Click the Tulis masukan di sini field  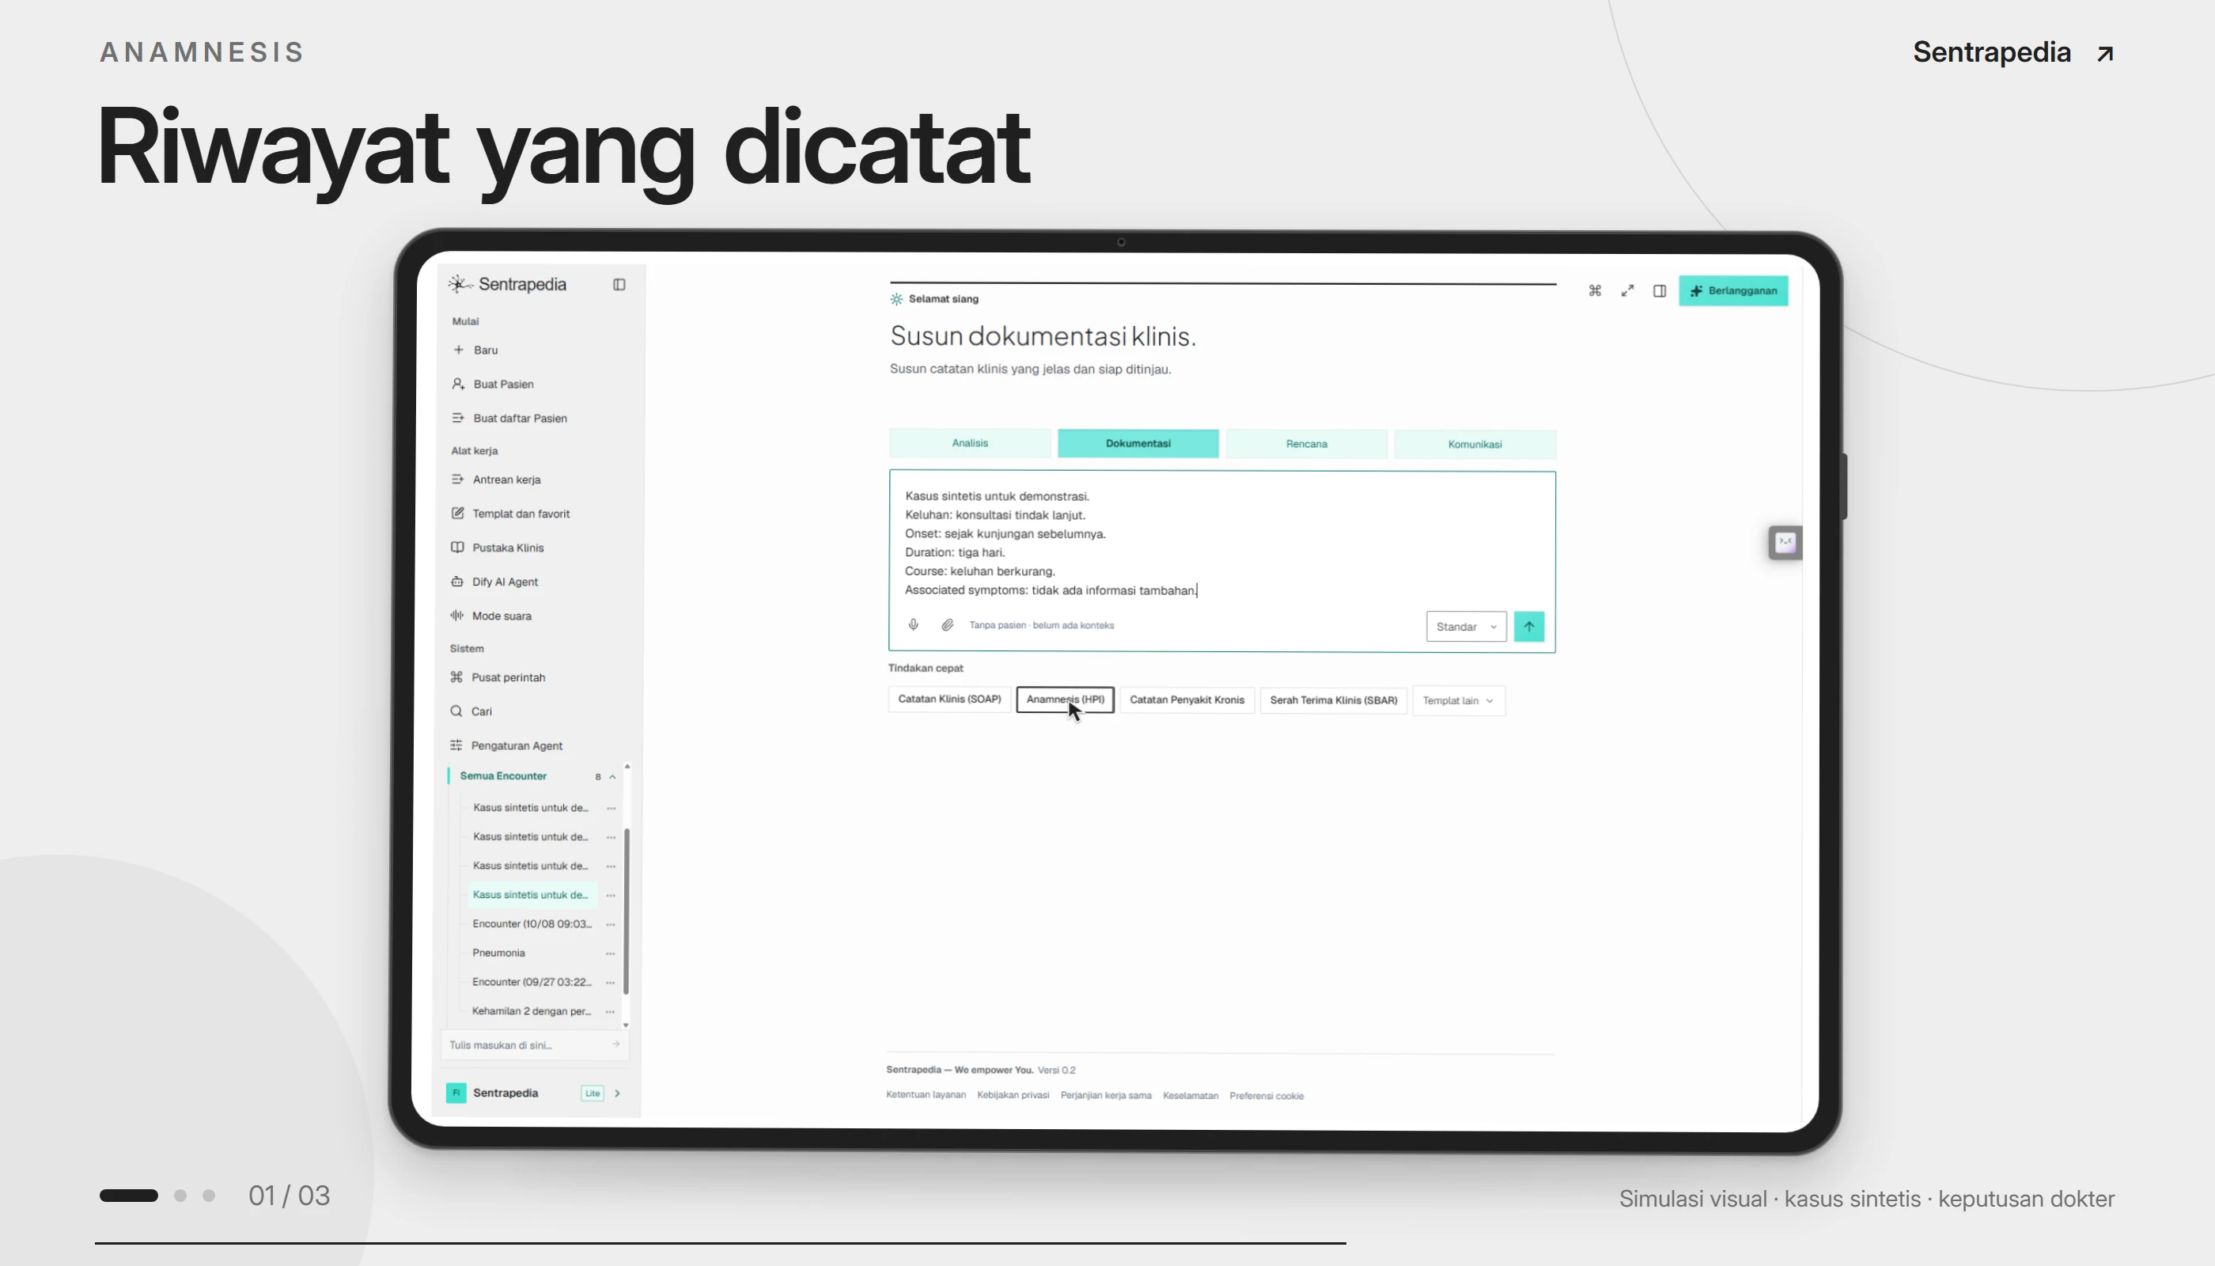click(534, 1045)
